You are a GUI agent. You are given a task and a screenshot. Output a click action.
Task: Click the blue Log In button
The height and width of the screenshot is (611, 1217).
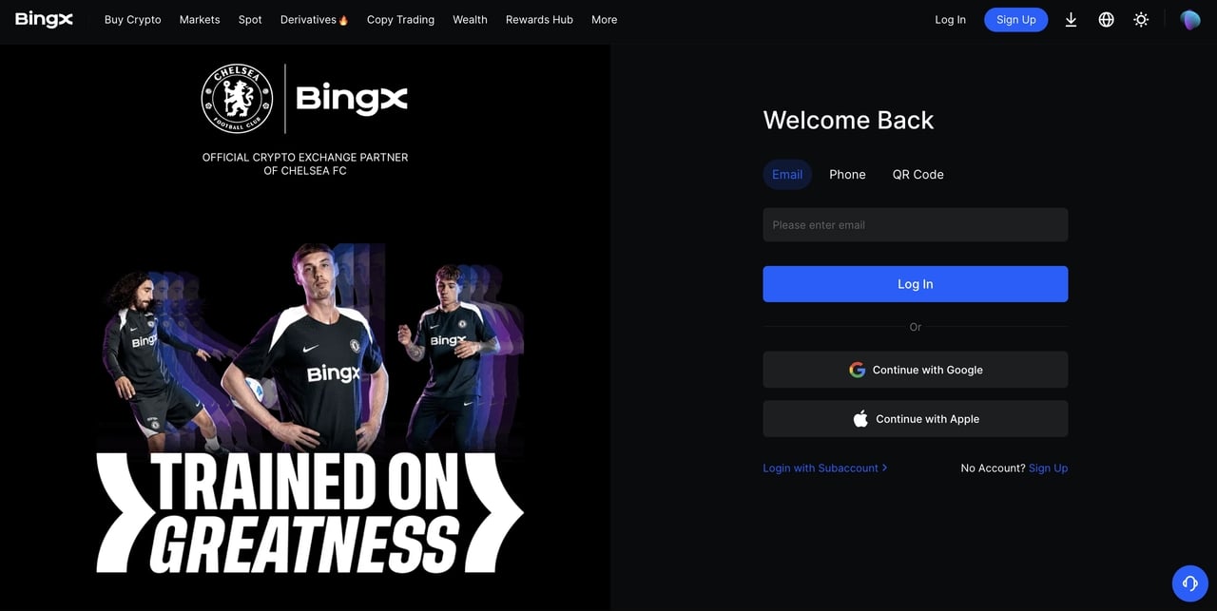(x=916, y=284)
